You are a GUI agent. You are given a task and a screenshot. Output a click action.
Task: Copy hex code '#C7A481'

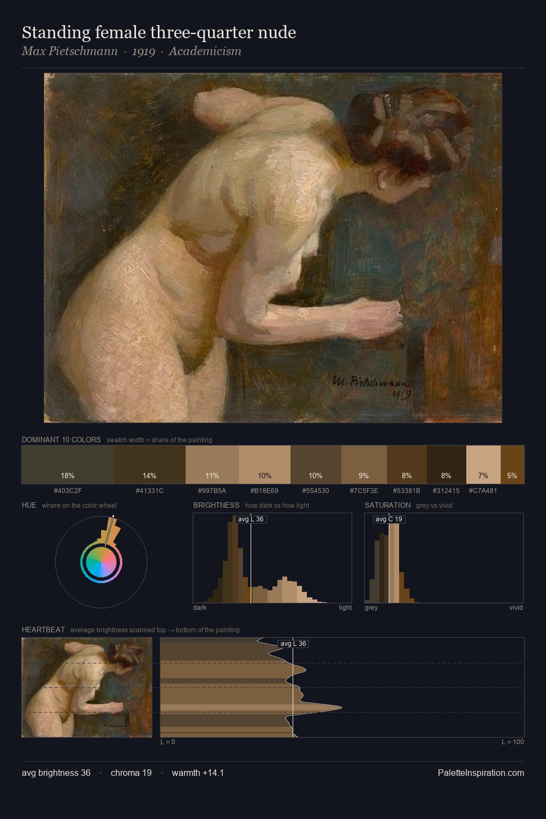click(483, 490)
